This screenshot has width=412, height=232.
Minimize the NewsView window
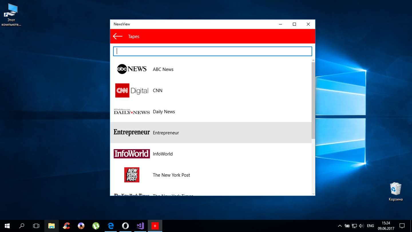click(x=280, y=24)
